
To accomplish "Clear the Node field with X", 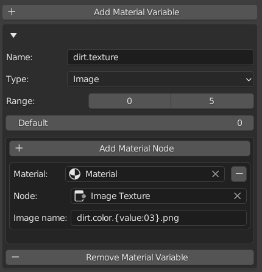I will pyautogui.click(x=237, y=196).
